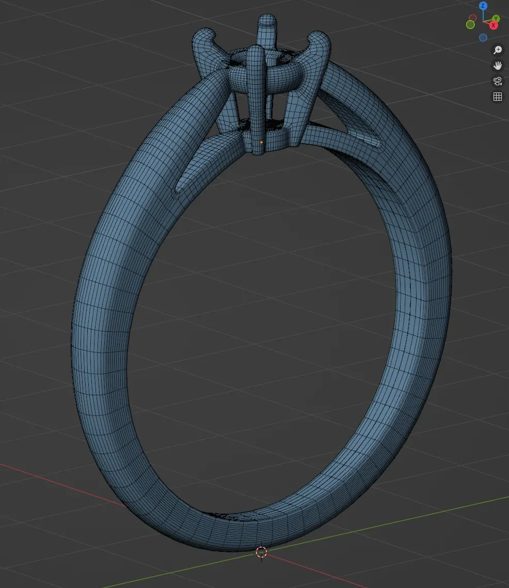Click the red X axis ball on the gizmo
509x588 pixels.
[x=493, y=25]
